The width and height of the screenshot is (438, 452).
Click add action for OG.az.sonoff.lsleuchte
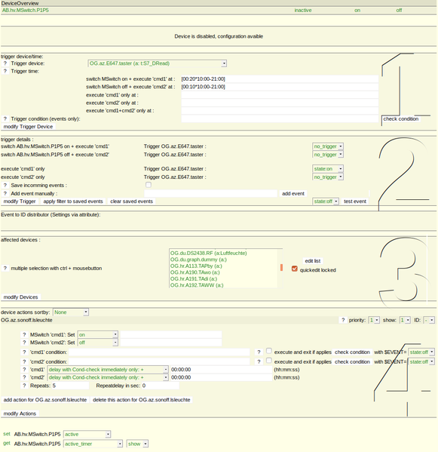[x=45, y=400]
